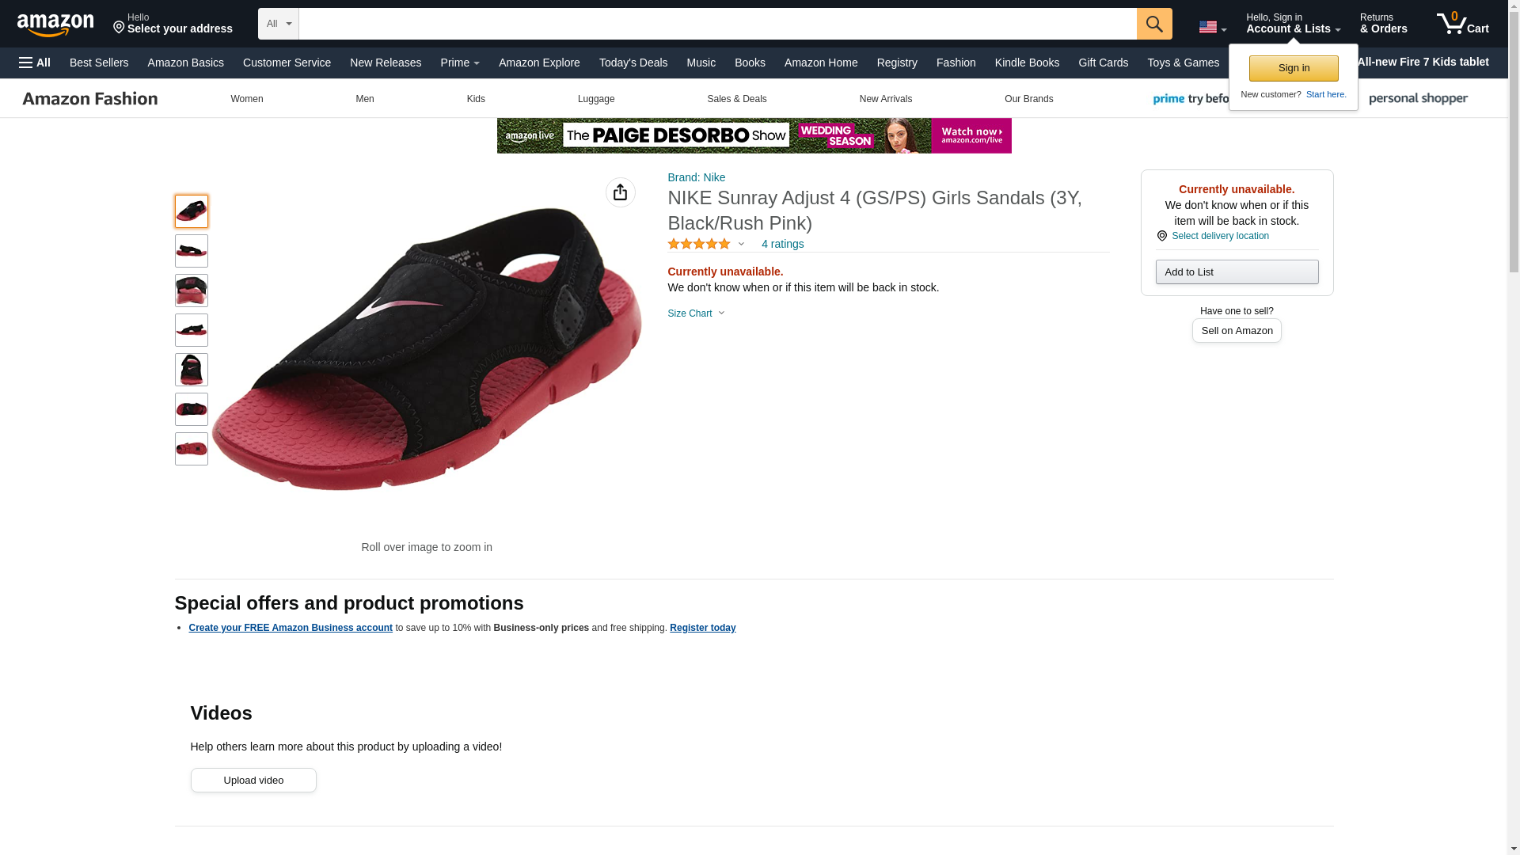Expand the Size Chart dropdown
1520x855 pixels.
point(696,313)
